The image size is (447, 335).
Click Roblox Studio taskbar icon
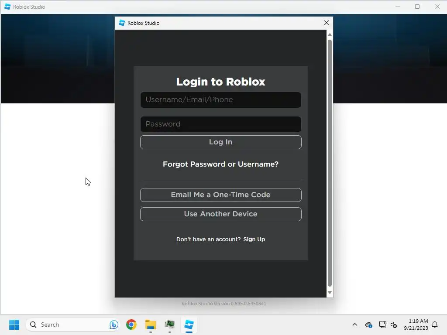tap(189, 325)
